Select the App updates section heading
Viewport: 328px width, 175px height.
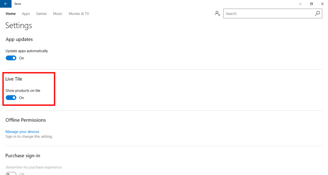19,39
